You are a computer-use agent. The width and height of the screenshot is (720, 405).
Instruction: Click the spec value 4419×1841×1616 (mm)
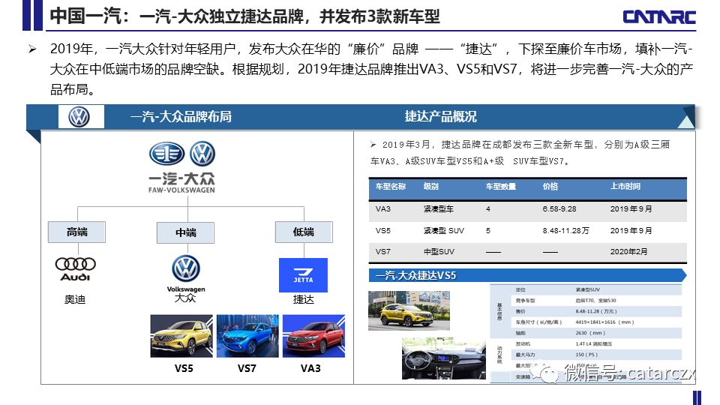[604, 322]
